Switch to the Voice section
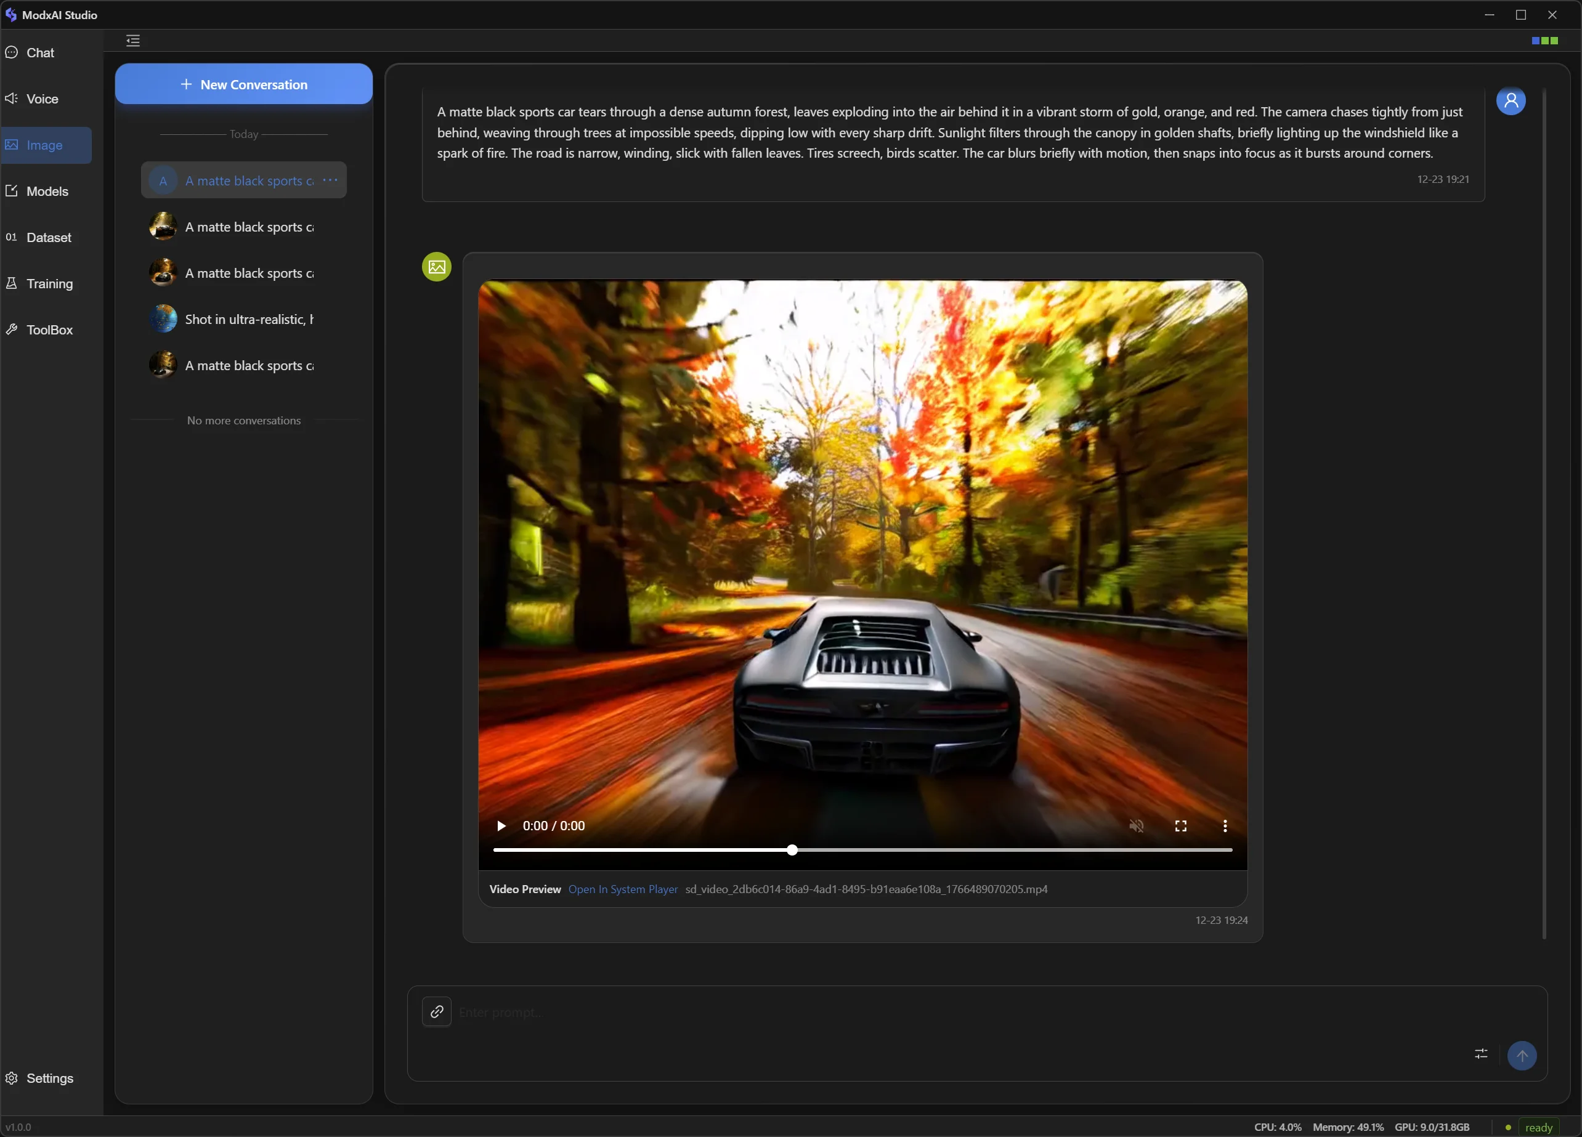The image size is (1582, 1137). point(42,99)
